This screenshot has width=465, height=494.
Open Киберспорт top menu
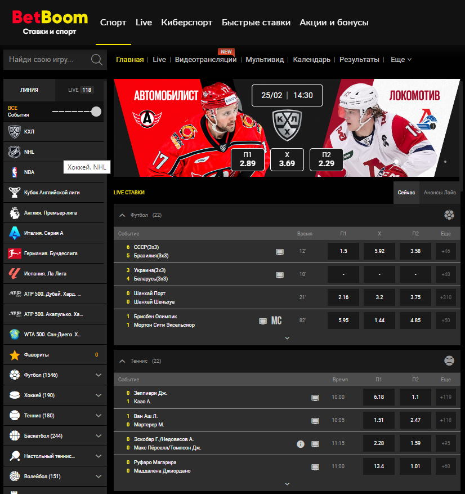click(x=187, y=23)
